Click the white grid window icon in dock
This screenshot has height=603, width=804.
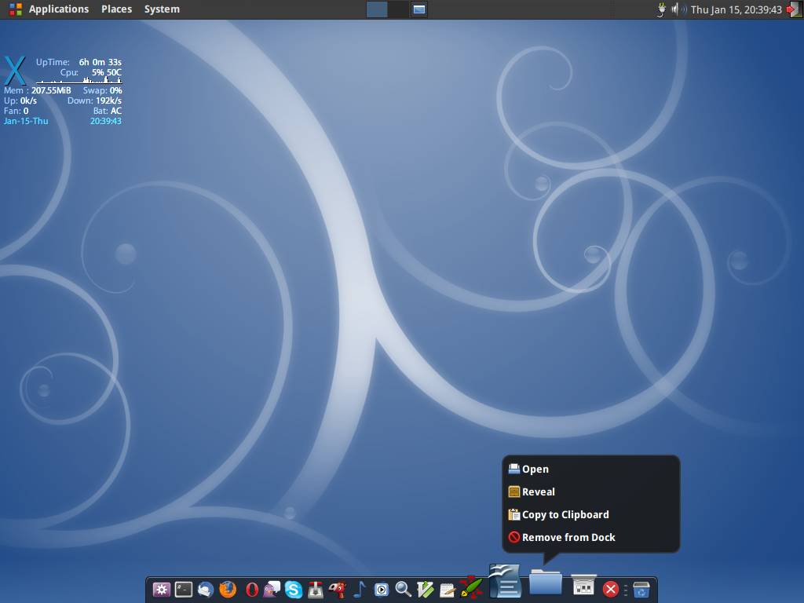tap(583, 585)
